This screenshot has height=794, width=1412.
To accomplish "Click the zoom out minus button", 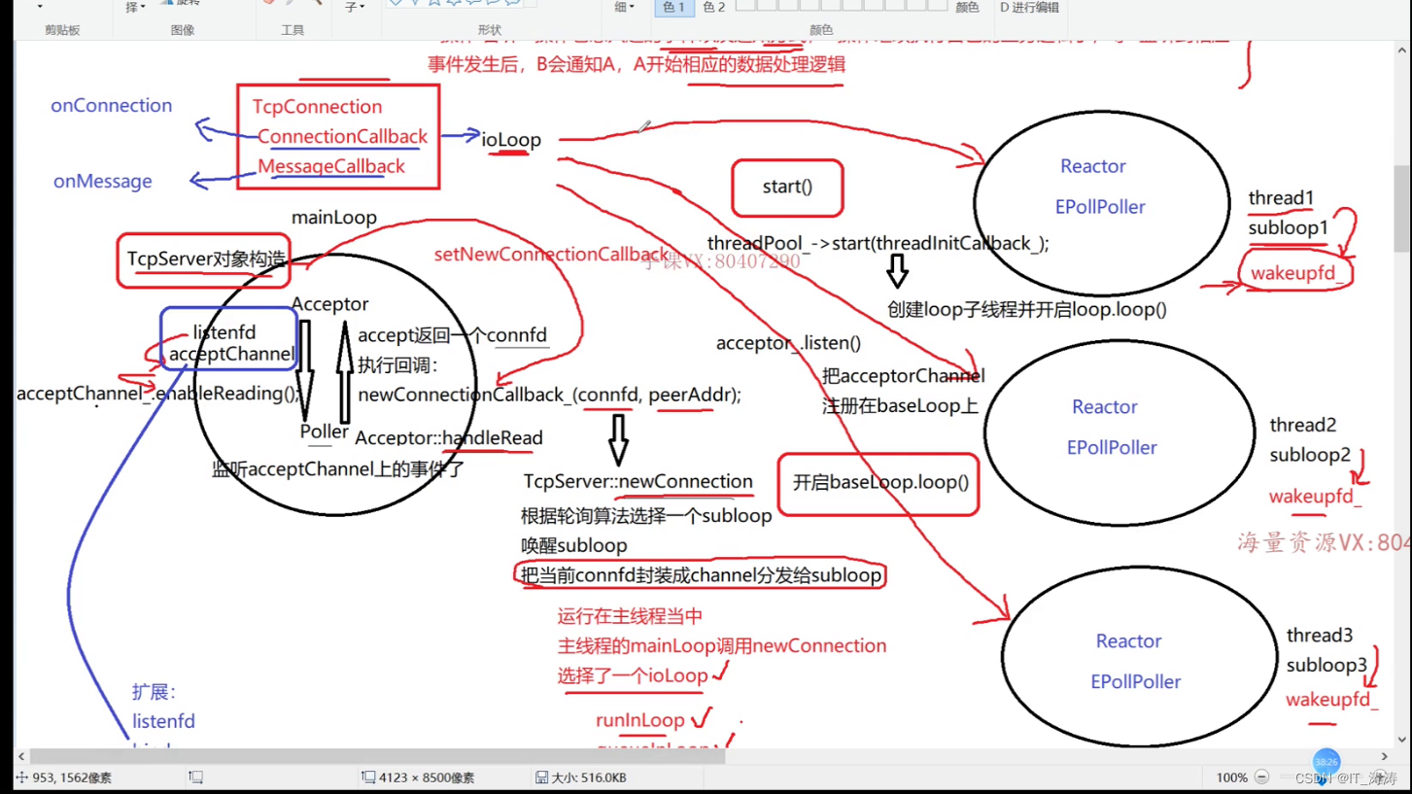I will 1261,777.
